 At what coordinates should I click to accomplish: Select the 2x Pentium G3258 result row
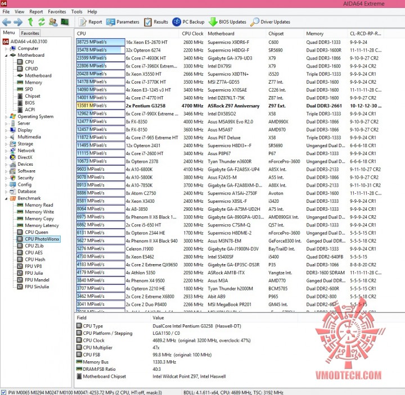tap(230, 106)
